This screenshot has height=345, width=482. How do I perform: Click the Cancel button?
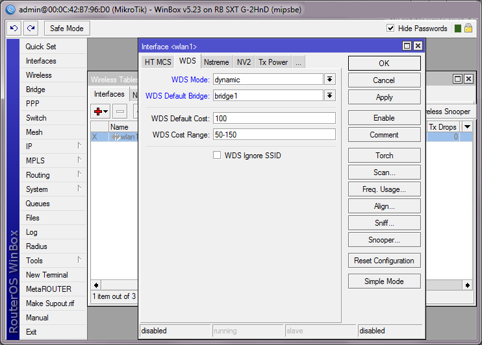pos(385,80)
